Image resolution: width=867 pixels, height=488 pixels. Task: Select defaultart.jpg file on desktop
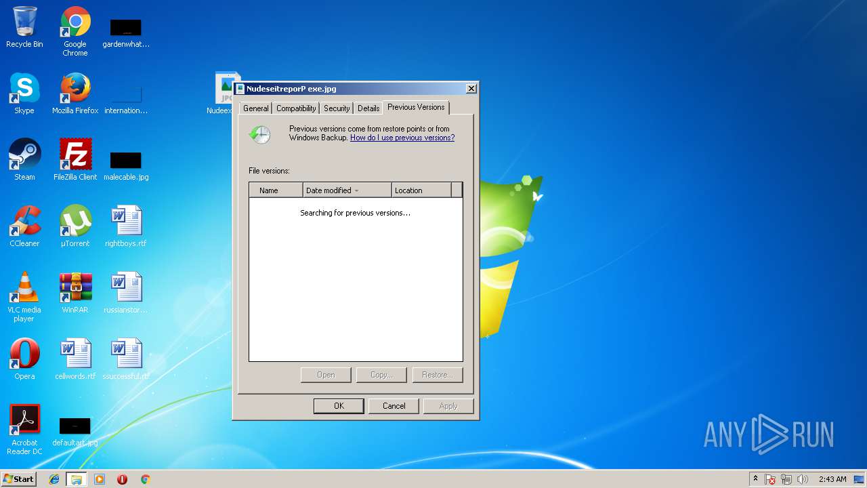coord(75,431)
